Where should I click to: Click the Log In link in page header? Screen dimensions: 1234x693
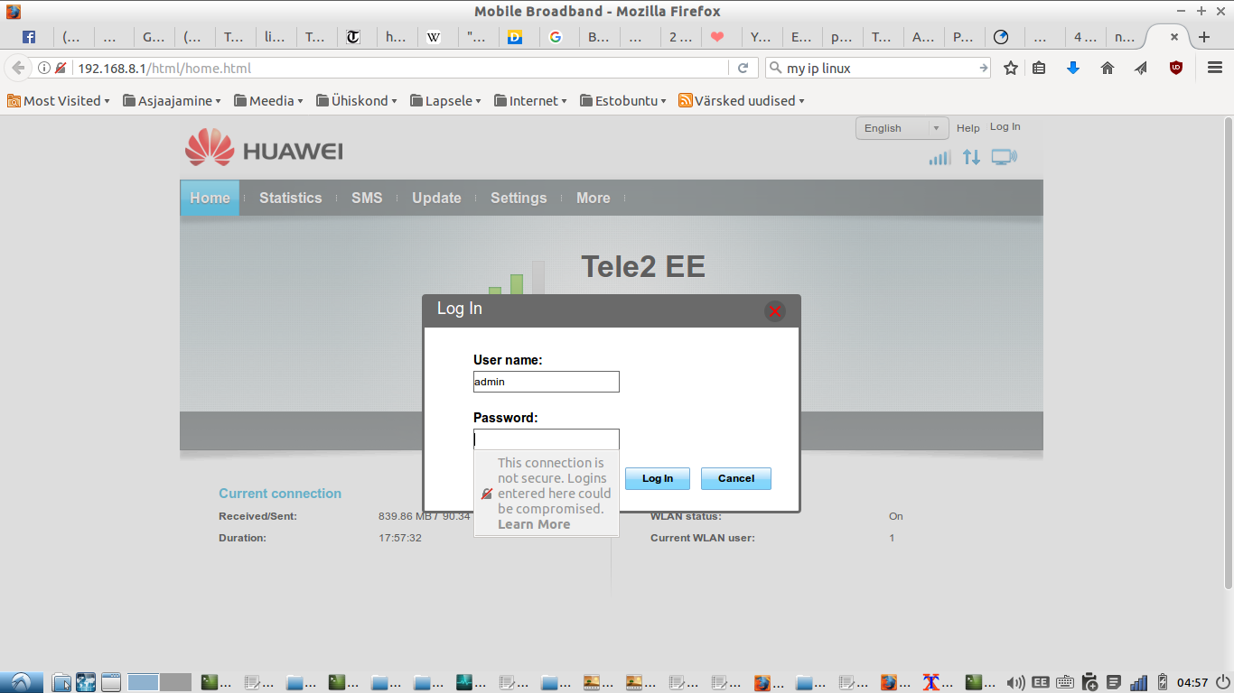pyautogui.click(x=1005, y=127)
